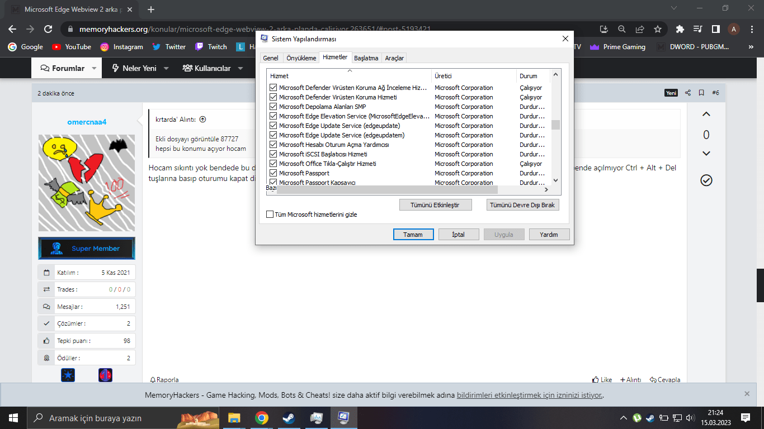Viewport: 764px width, 429px height.
Task: Switch to the Araçlar tab
Action: pyautogui.click(x=394, y=58)
